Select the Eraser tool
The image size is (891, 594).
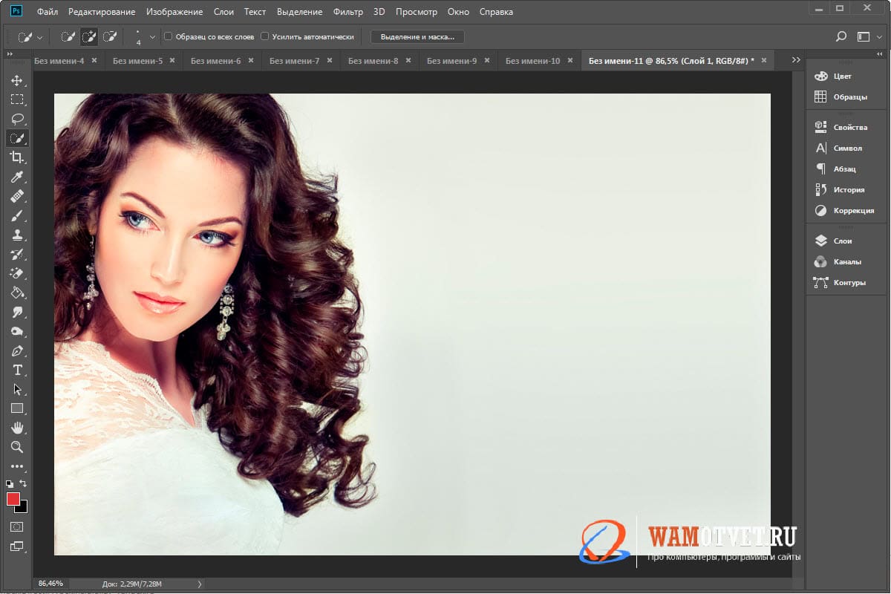(16, 273)
